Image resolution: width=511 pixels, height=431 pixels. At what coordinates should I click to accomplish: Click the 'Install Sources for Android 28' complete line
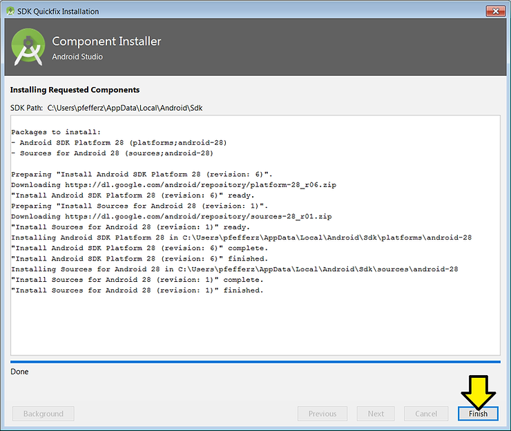(x=137, y=280)
